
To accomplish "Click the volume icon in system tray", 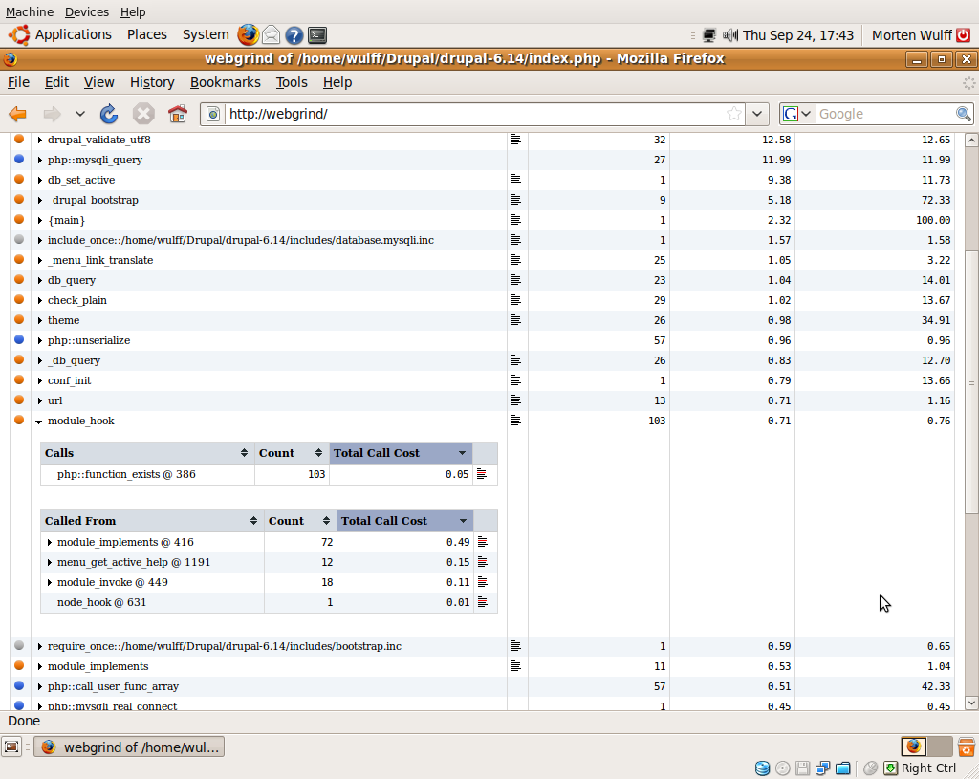I will [x=729, y=35].
